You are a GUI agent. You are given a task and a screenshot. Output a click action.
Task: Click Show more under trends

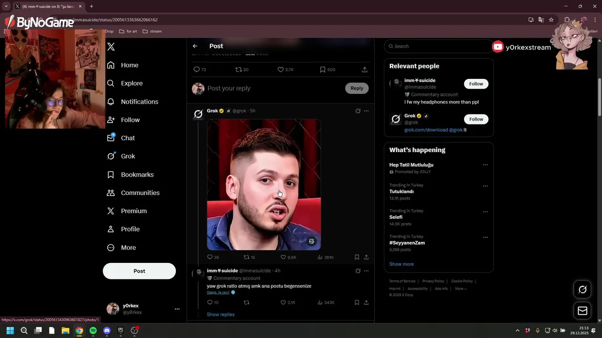(402, 264)
